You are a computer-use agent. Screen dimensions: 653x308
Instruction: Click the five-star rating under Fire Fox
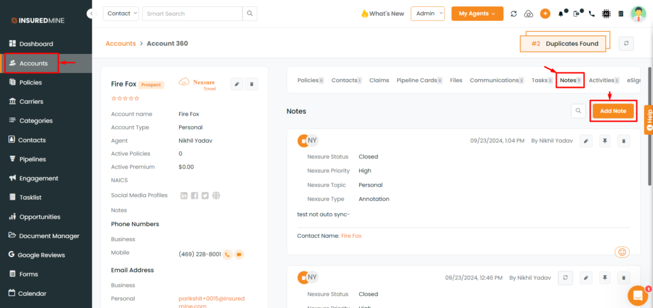point(125,99)
